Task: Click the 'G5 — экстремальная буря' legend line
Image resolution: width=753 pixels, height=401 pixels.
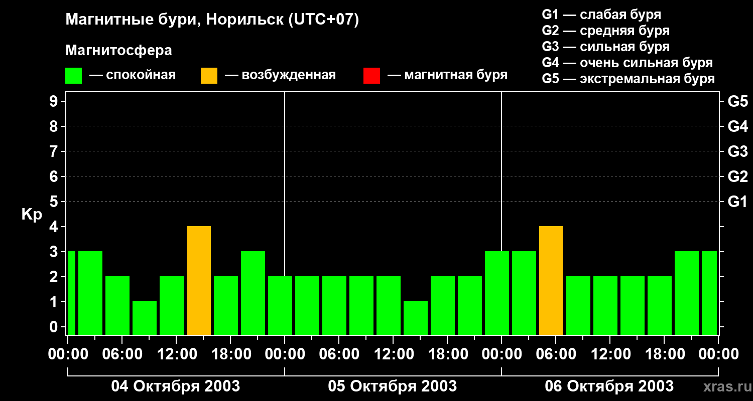Action: pyautogui.click(x=628, y=79)
